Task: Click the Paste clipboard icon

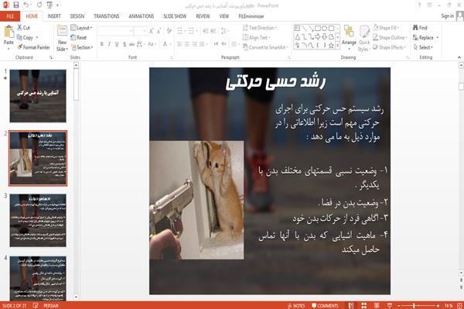Action: click(9, 32)
